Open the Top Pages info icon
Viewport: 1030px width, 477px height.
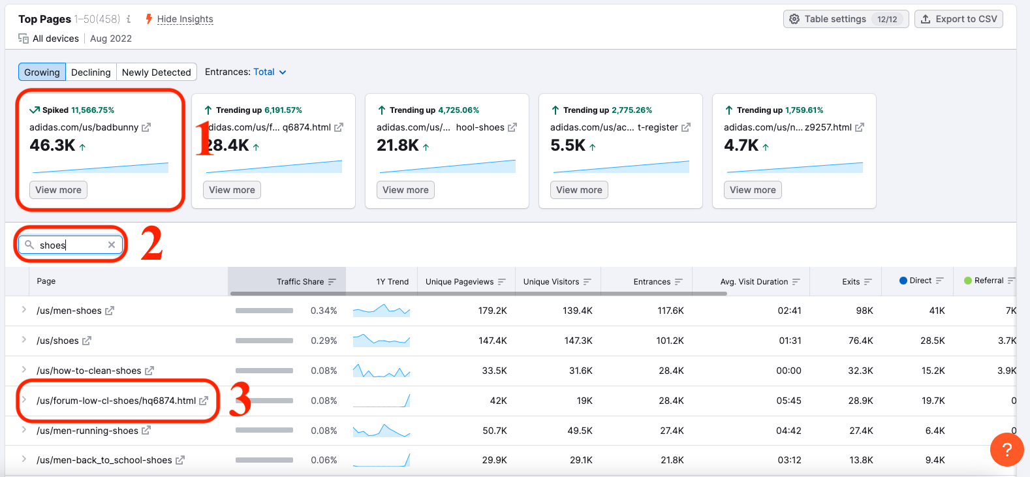[x=129, y=19]
